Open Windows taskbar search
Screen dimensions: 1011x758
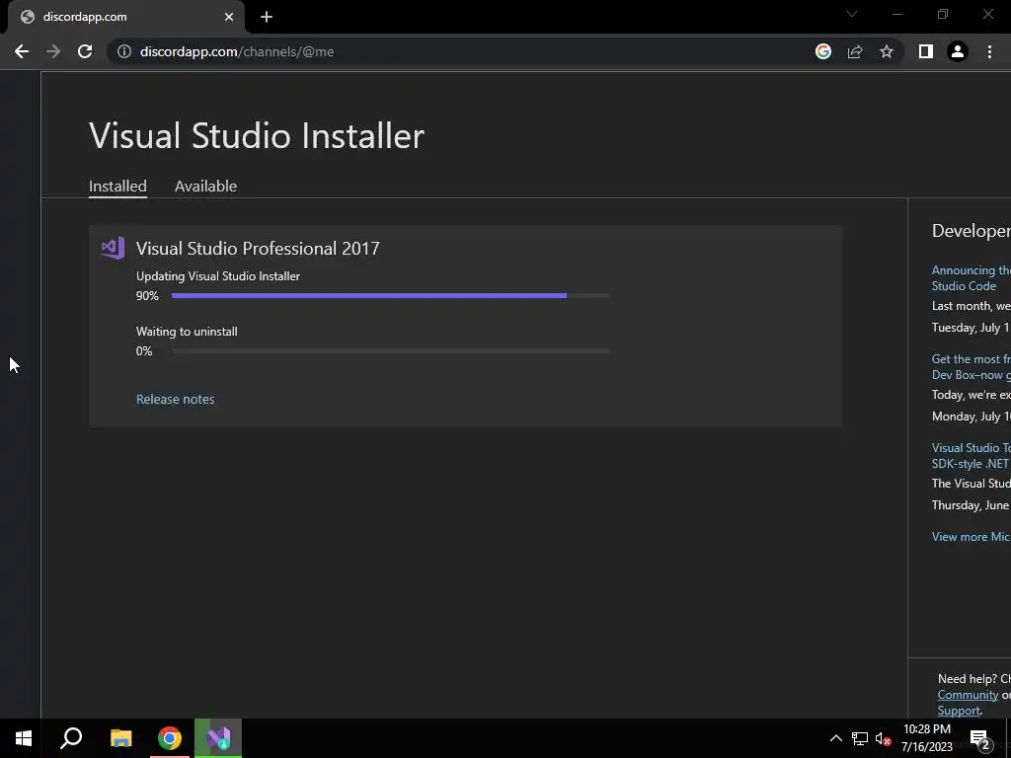(71, 738)
